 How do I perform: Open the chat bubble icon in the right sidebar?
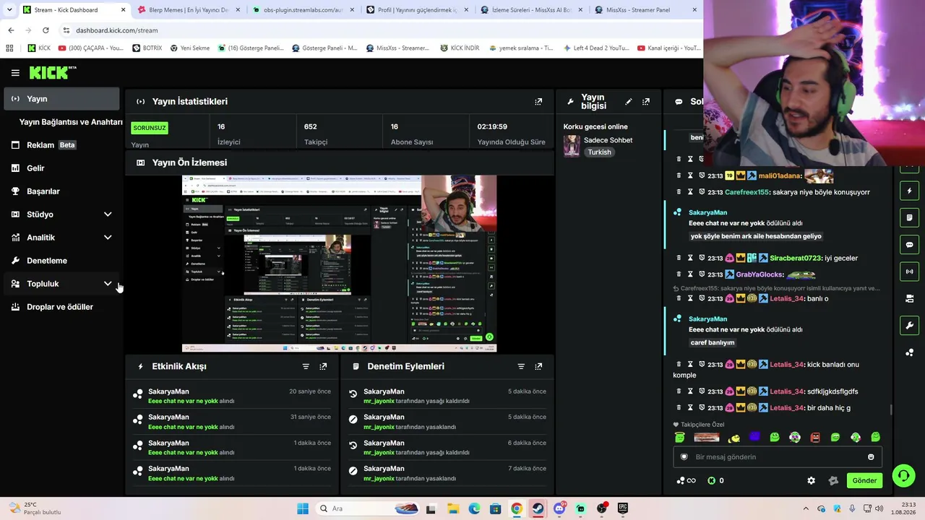(x=910, y=245)
